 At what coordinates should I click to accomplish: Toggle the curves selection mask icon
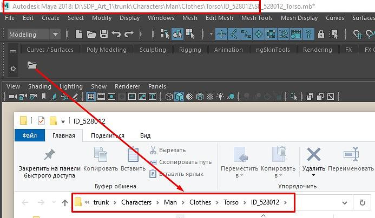246,34
